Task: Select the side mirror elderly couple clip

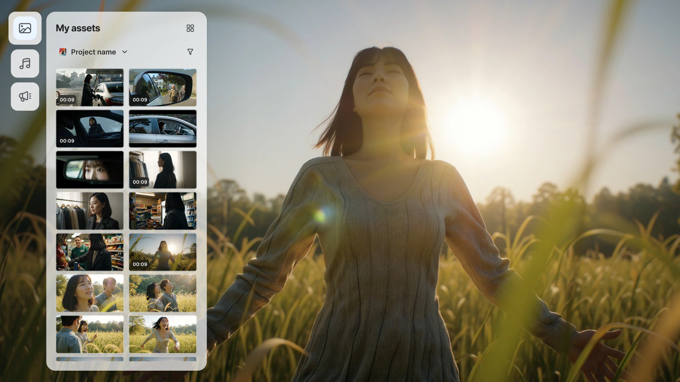Action: (x=163, y=87)
